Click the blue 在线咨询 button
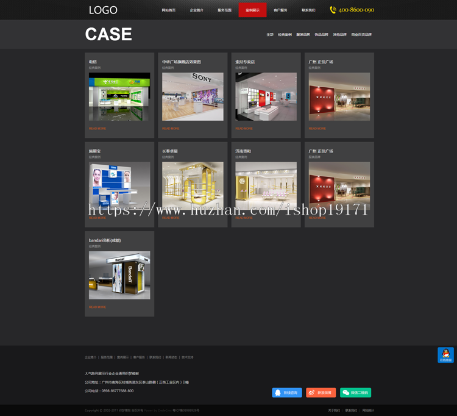The height and width of the screenshot is (416, 457). tap(287, 393)
